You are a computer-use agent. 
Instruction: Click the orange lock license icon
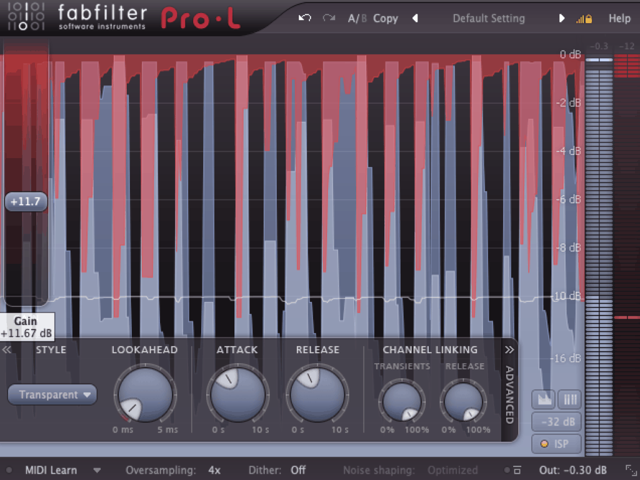coord(588,19)
